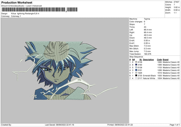Click the Natural White color swatch
The height and width of the screenshot is (127, 181).
point(136,78)
